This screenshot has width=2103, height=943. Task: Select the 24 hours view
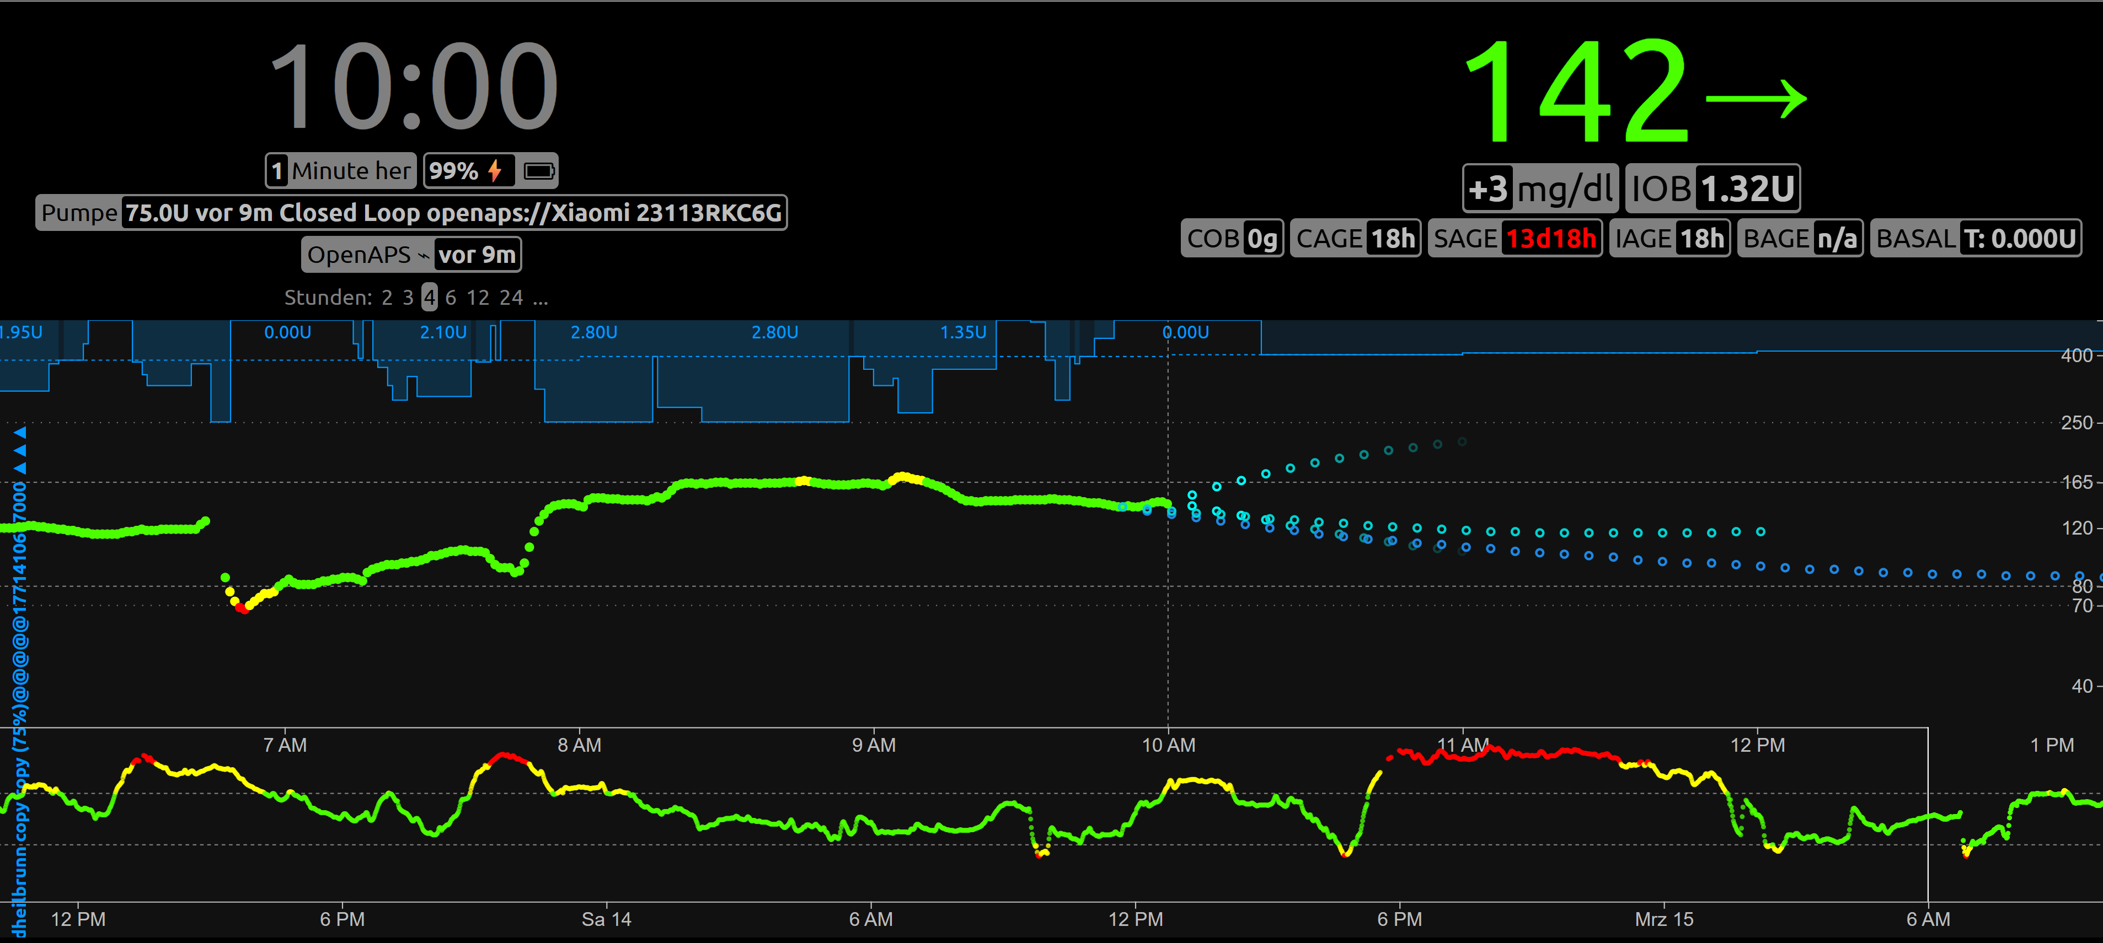pyautogui.click(x=511, y=298)
